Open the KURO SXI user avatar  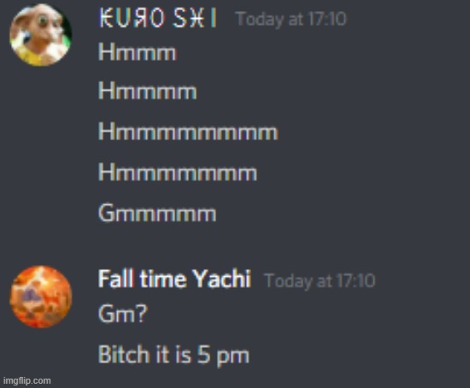click(x=40, y=35)
